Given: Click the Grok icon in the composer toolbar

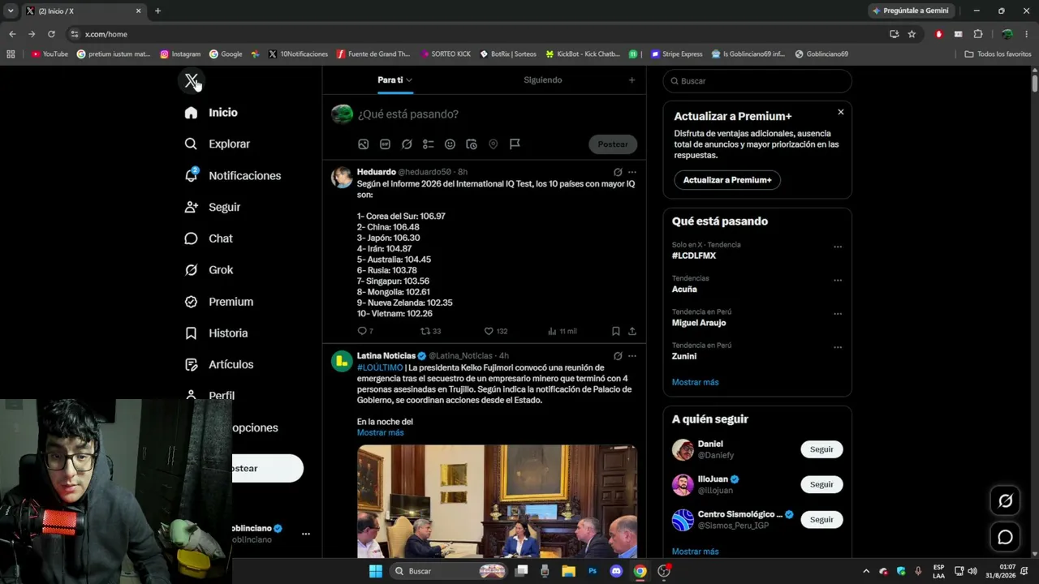Looking at the screenshot, I should tap(407, 144).
